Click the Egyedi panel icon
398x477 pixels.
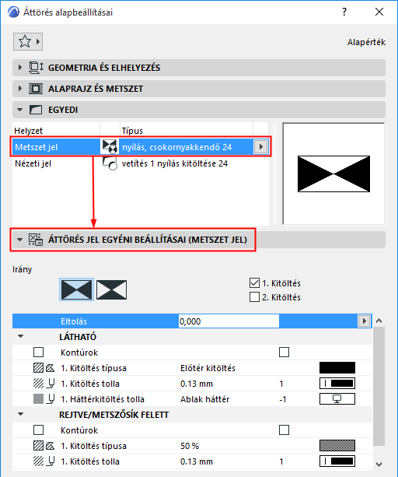(x=36, y=110)
